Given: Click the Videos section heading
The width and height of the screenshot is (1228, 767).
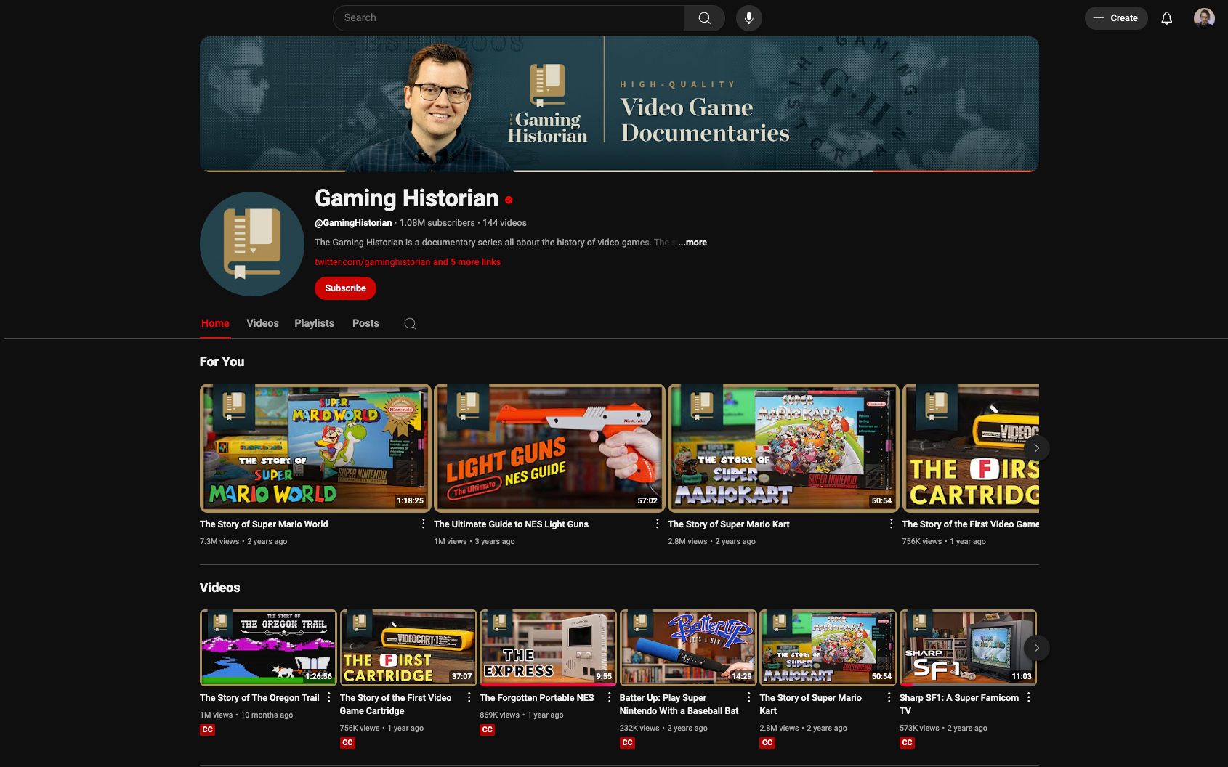Looking at the screenshot, I should point(220,588).
